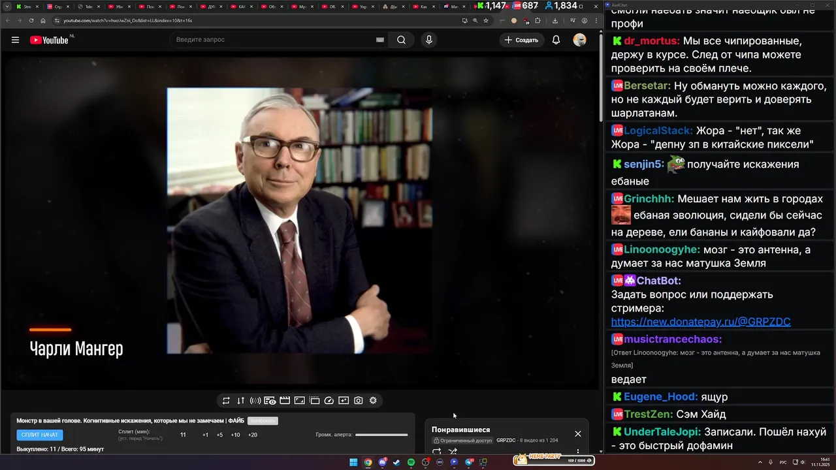The height and width of the screenshot is (470, 836).
Task: Switch РУС keyboard language in tray
Action: (x=783, y=462)
